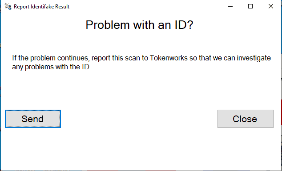Image resolution: width=282 pixels, height=171 pixels.
Task: Minimize the Report Identifake Result window
Action: point(230,7)
